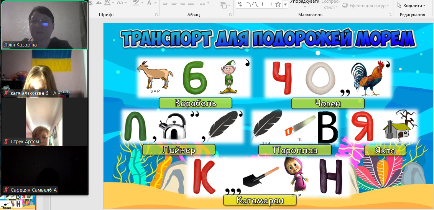Open Ефекти для фігур dropdown

click(x=366, y=5)
